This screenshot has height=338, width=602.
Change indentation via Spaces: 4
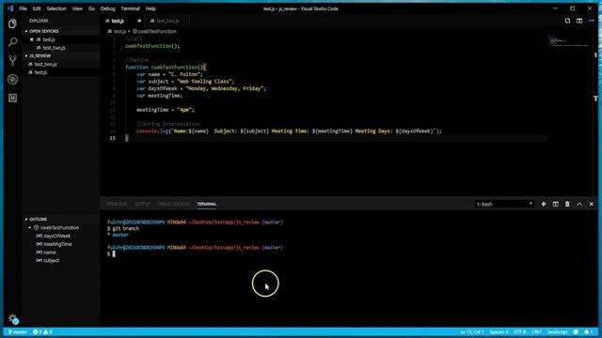tap(499, 331)
